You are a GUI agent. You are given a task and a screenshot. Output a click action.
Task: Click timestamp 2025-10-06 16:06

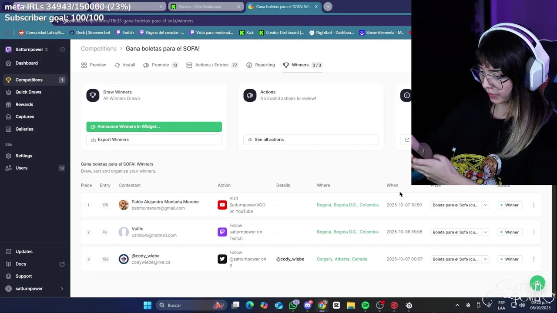[x=404, y=232]
